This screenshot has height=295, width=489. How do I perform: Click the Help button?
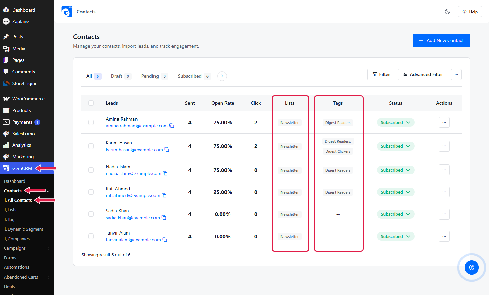(x=470, y=12)
